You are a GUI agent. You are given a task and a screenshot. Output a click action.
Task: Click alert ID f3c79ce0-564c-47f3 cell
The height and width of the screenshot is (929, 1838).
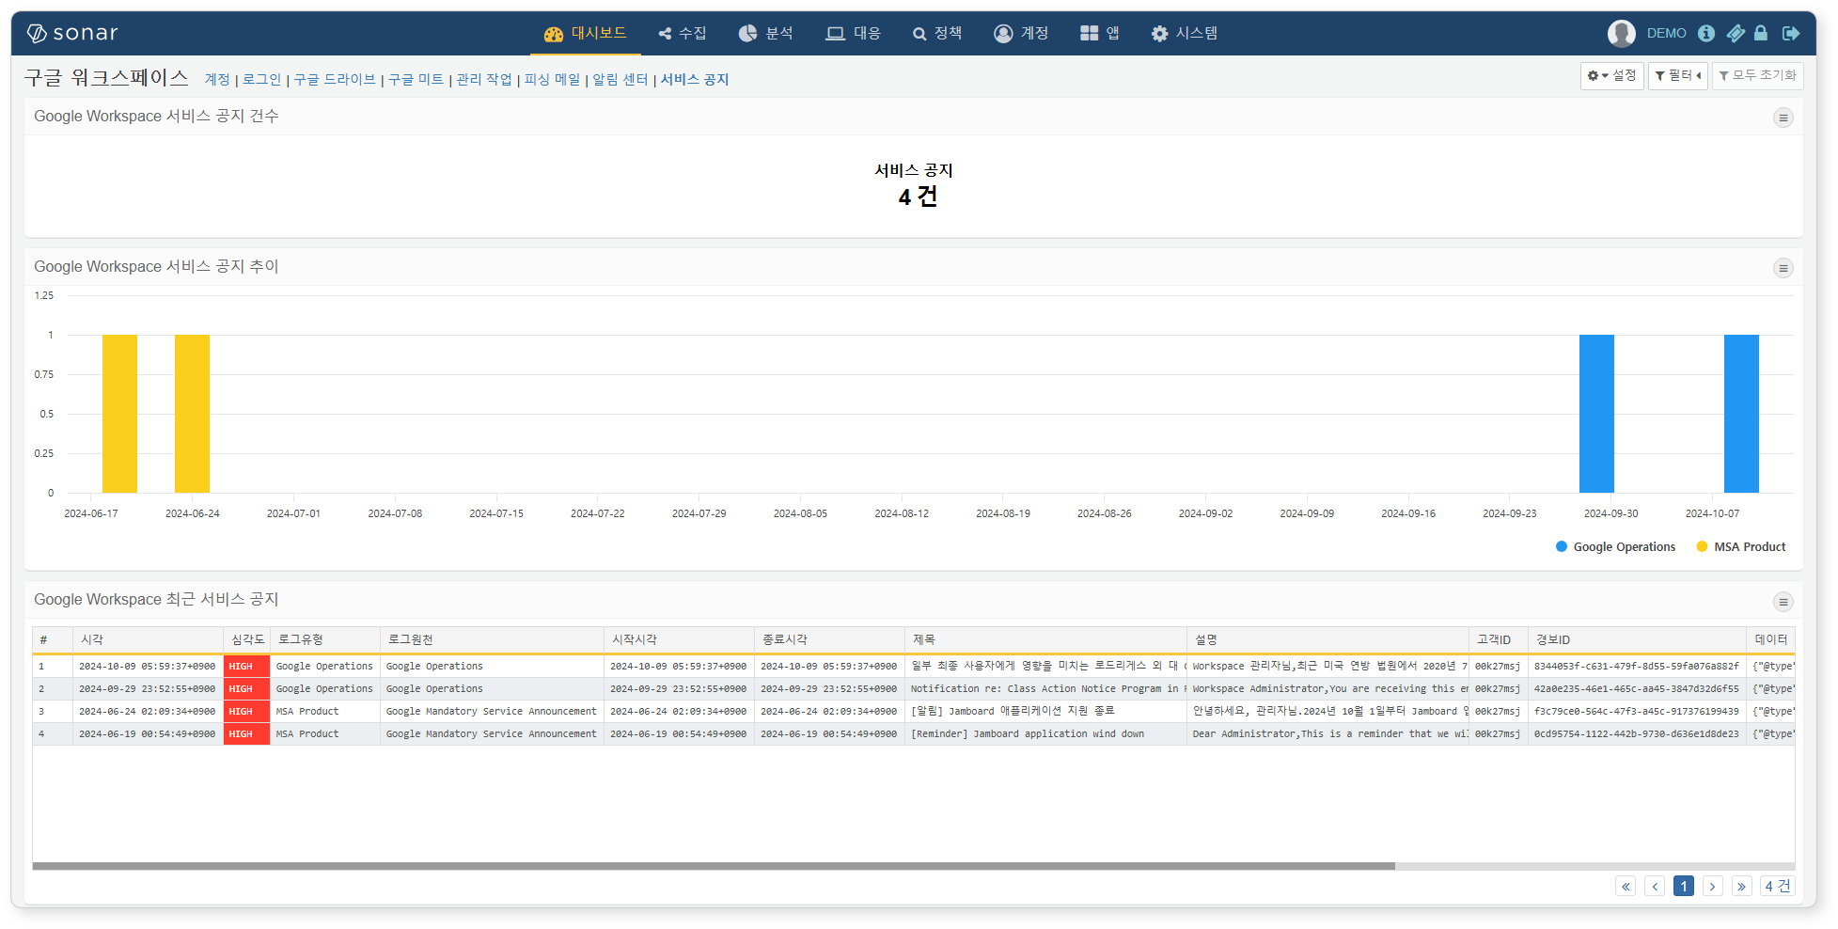pos(1636,711)
